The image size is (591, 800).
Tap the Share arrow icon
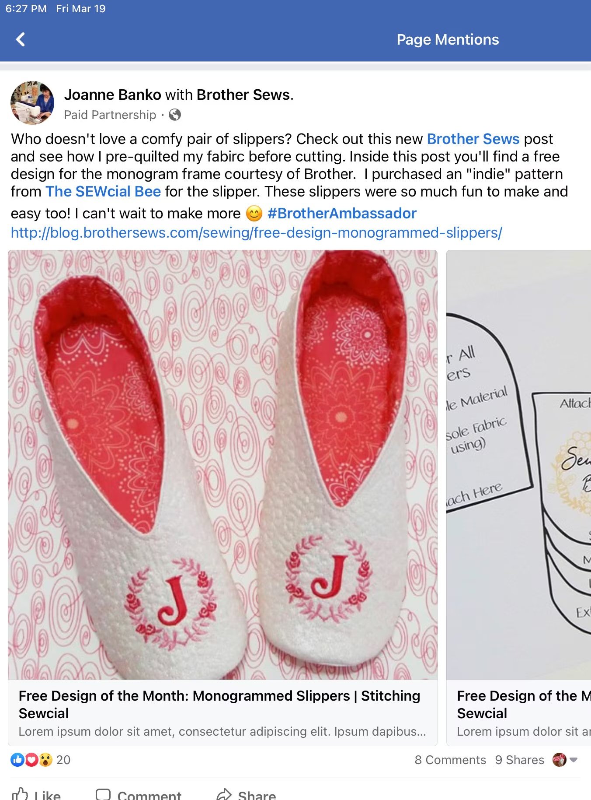pyautogui.click(x=224, y=794)
